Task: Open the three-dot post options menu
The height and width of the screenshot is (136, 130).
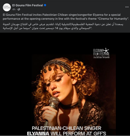Action: [x=127, y=7]
